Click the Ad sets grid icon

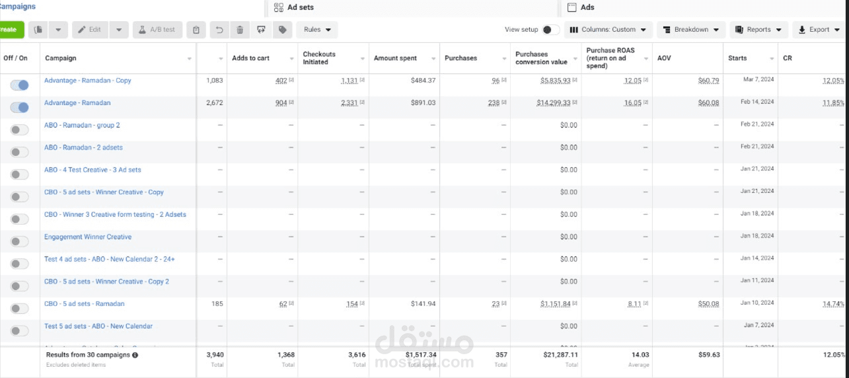coord(278,7)
